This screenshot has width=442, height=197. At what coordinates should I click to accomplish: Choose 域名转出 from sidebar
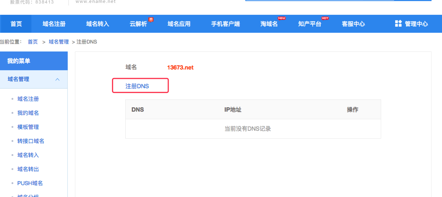28,169
